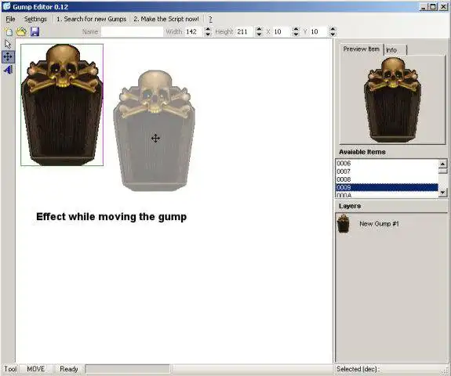Screen dimensions: 451x376
Task: Select item 0007 in Available Items
Action: pyautogui.click(x=387, y=172)
